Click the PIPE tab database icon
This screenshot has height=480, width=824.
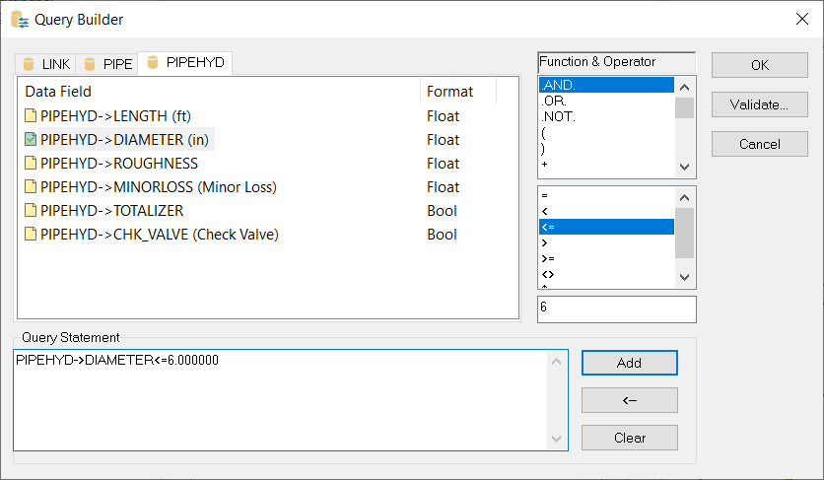[x=90, y=64]
